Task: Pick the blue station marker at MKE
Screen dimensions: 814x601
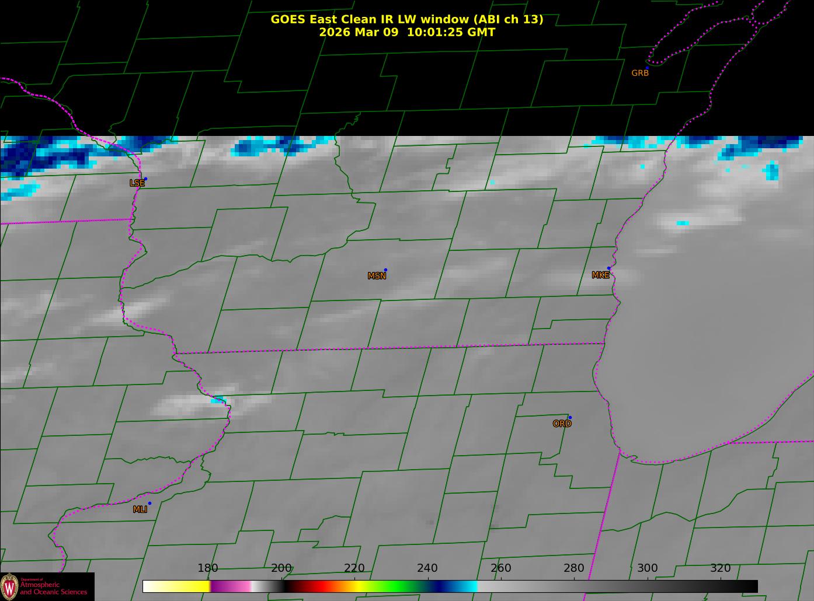Action: (609, 268)
